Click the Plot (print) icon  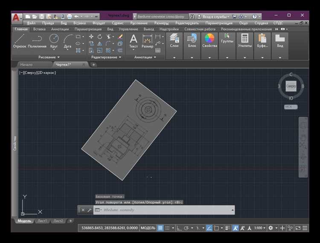point(70,16)
